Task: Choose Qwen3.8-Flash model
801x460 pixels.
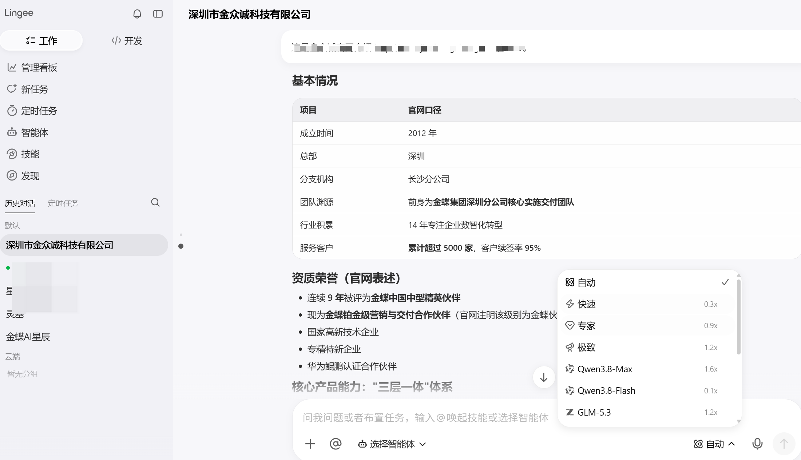Action: pyautogui.click(x=647, y=390)
